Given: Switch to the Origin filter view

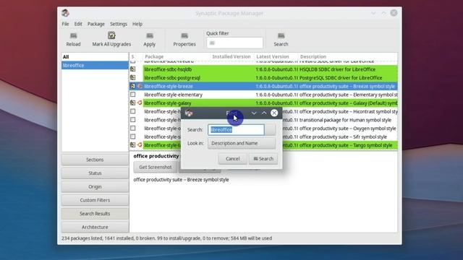Looking at the screenshot, I should point(95,186).
